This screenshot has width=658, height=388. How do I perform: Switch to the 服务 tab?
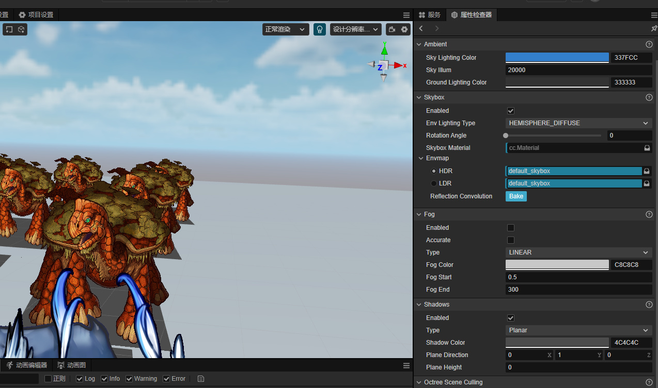[x=430, y=15]
